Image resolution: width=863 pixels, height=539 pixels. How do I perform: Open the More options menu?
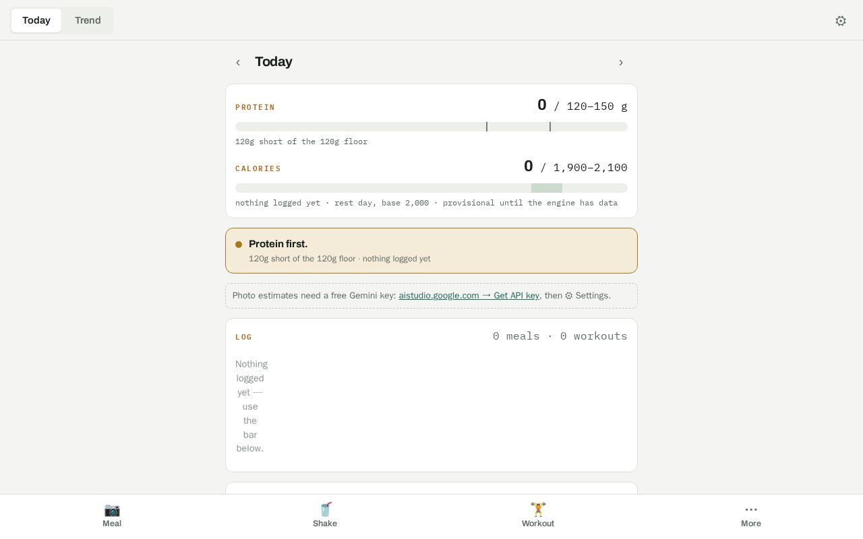[751, 516]
